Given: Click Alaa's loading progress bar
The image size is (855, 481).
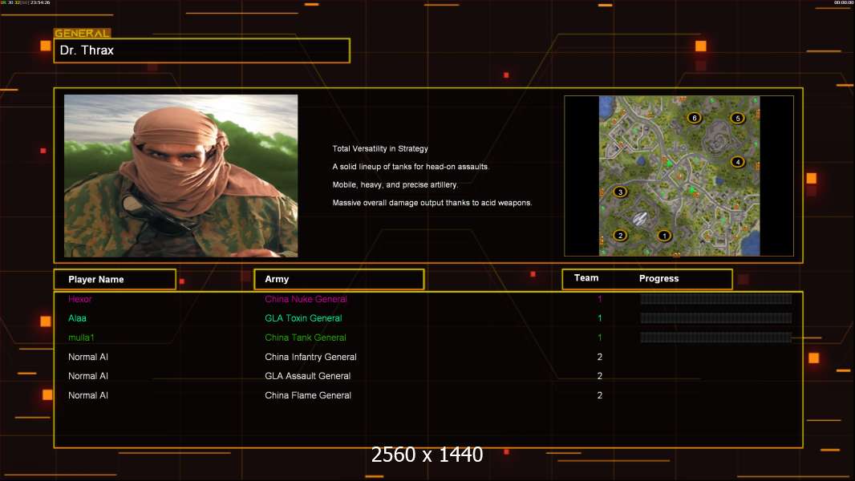Looking at the screenshot, I should click(715, 318).
